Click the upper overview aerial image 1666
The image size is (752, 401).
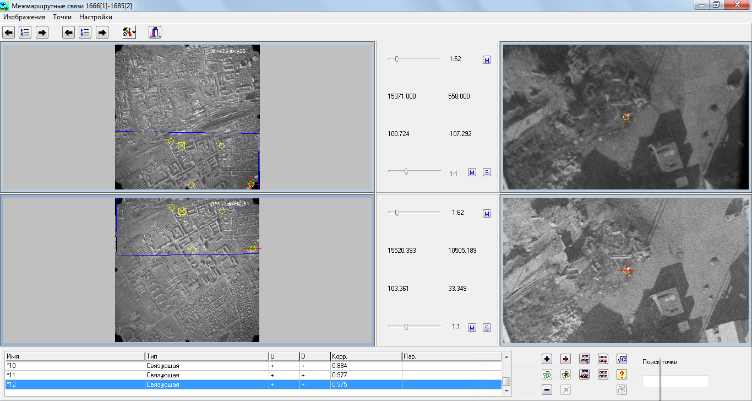[187, 117]
